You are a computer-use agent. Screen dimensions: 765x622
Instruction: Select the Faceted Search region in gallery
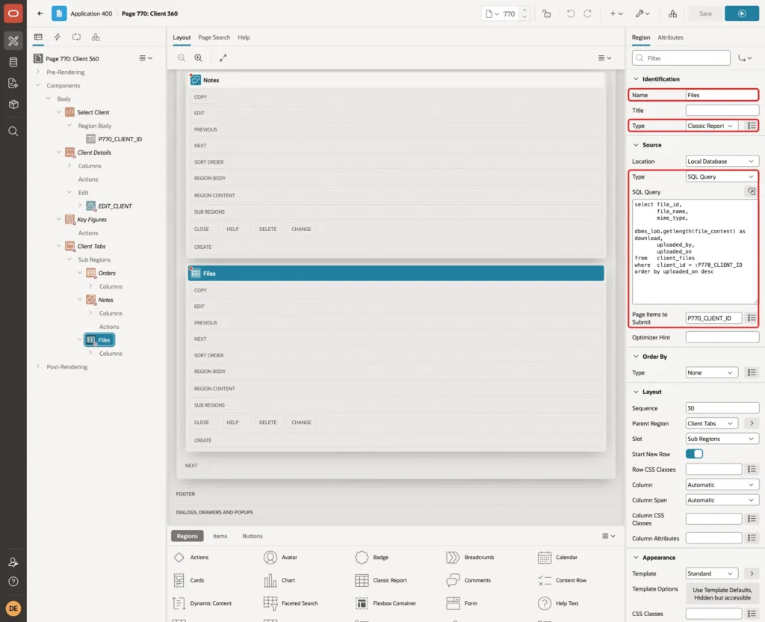pyautogui.click(x=291, y=603)
